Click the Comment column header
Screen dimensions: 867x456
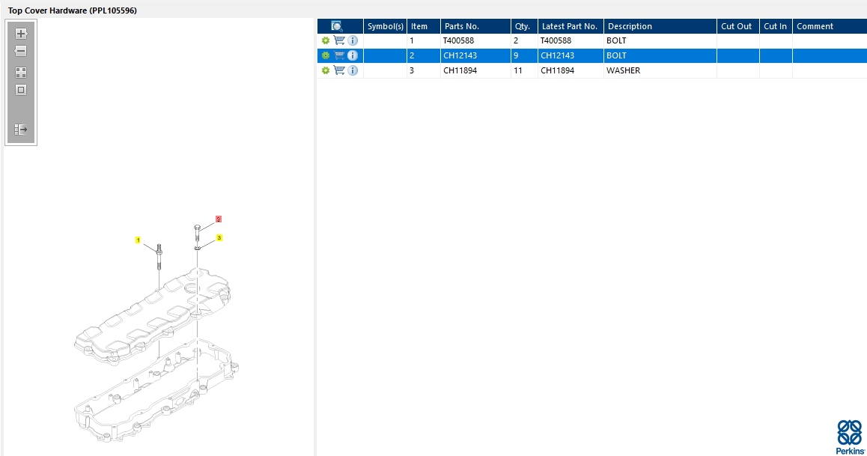click(x=830, y=26)
